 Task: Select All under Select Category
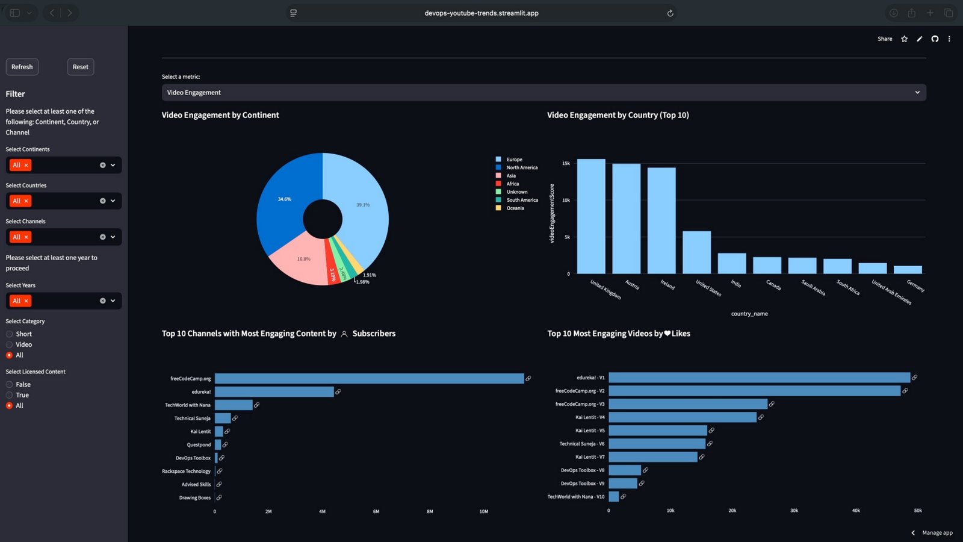tap(9, 355)
